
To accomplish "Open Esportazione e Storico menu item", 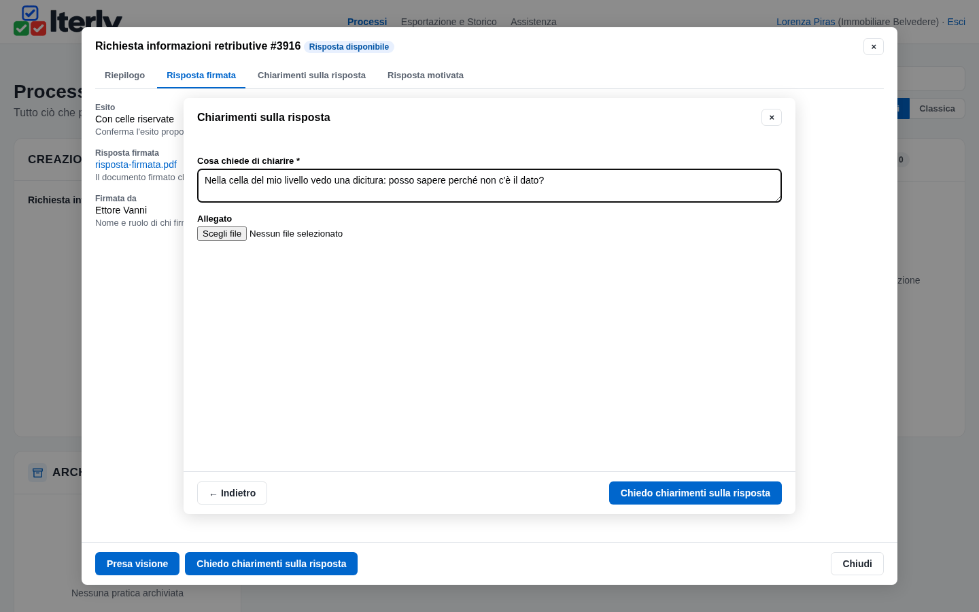I will [449, 22].
